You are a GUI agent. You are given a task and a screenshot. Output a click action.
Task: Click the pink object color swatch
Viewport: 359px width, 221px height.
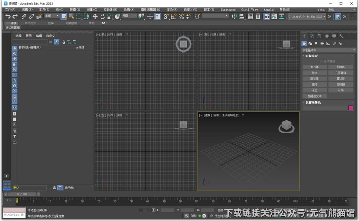click(351, 108)
